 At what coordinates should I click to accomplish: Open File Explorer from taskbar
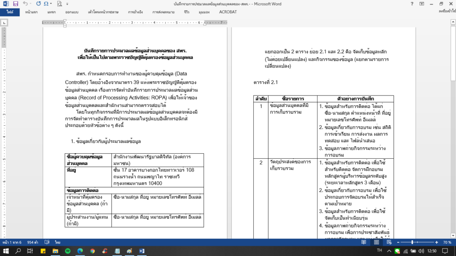[55, 251]
